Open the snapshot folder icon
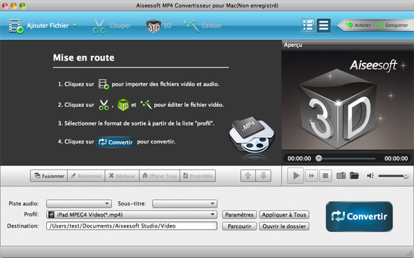 (355, 176)
